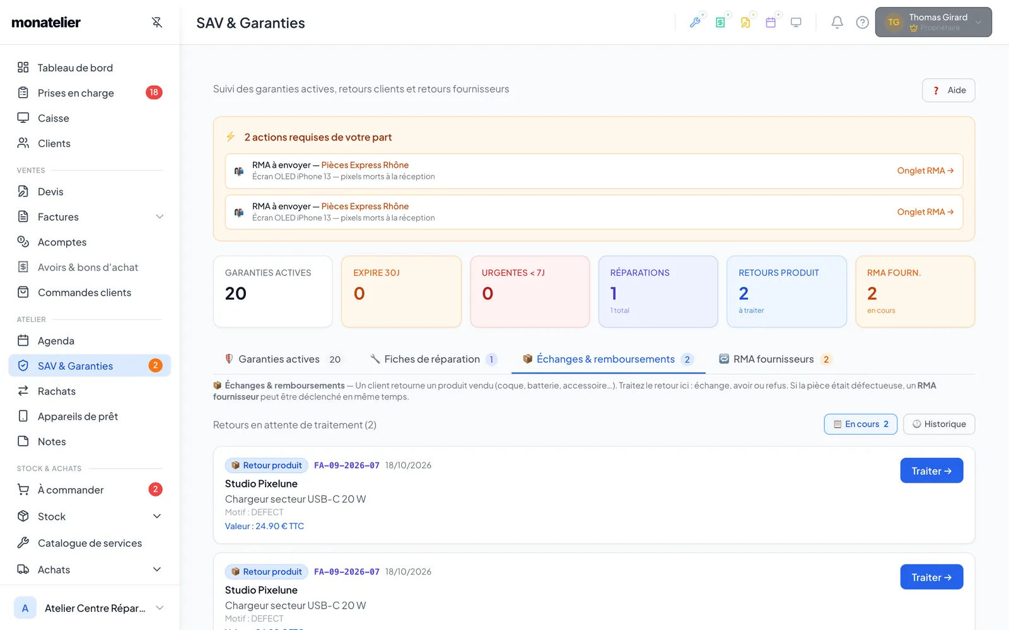Open the Atelier Centre Répar… workshop selector
Image resolution: width=1009 pixels, height=630 pixels.
(x=90, y=608)
